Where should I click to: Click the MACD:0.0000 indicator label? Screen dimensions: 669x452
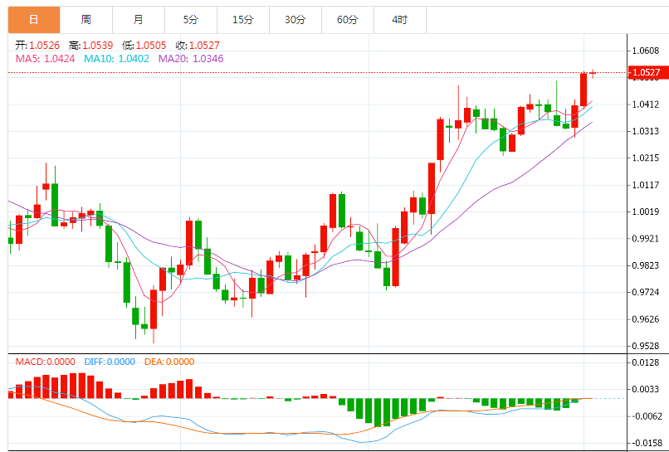point(45,362)
